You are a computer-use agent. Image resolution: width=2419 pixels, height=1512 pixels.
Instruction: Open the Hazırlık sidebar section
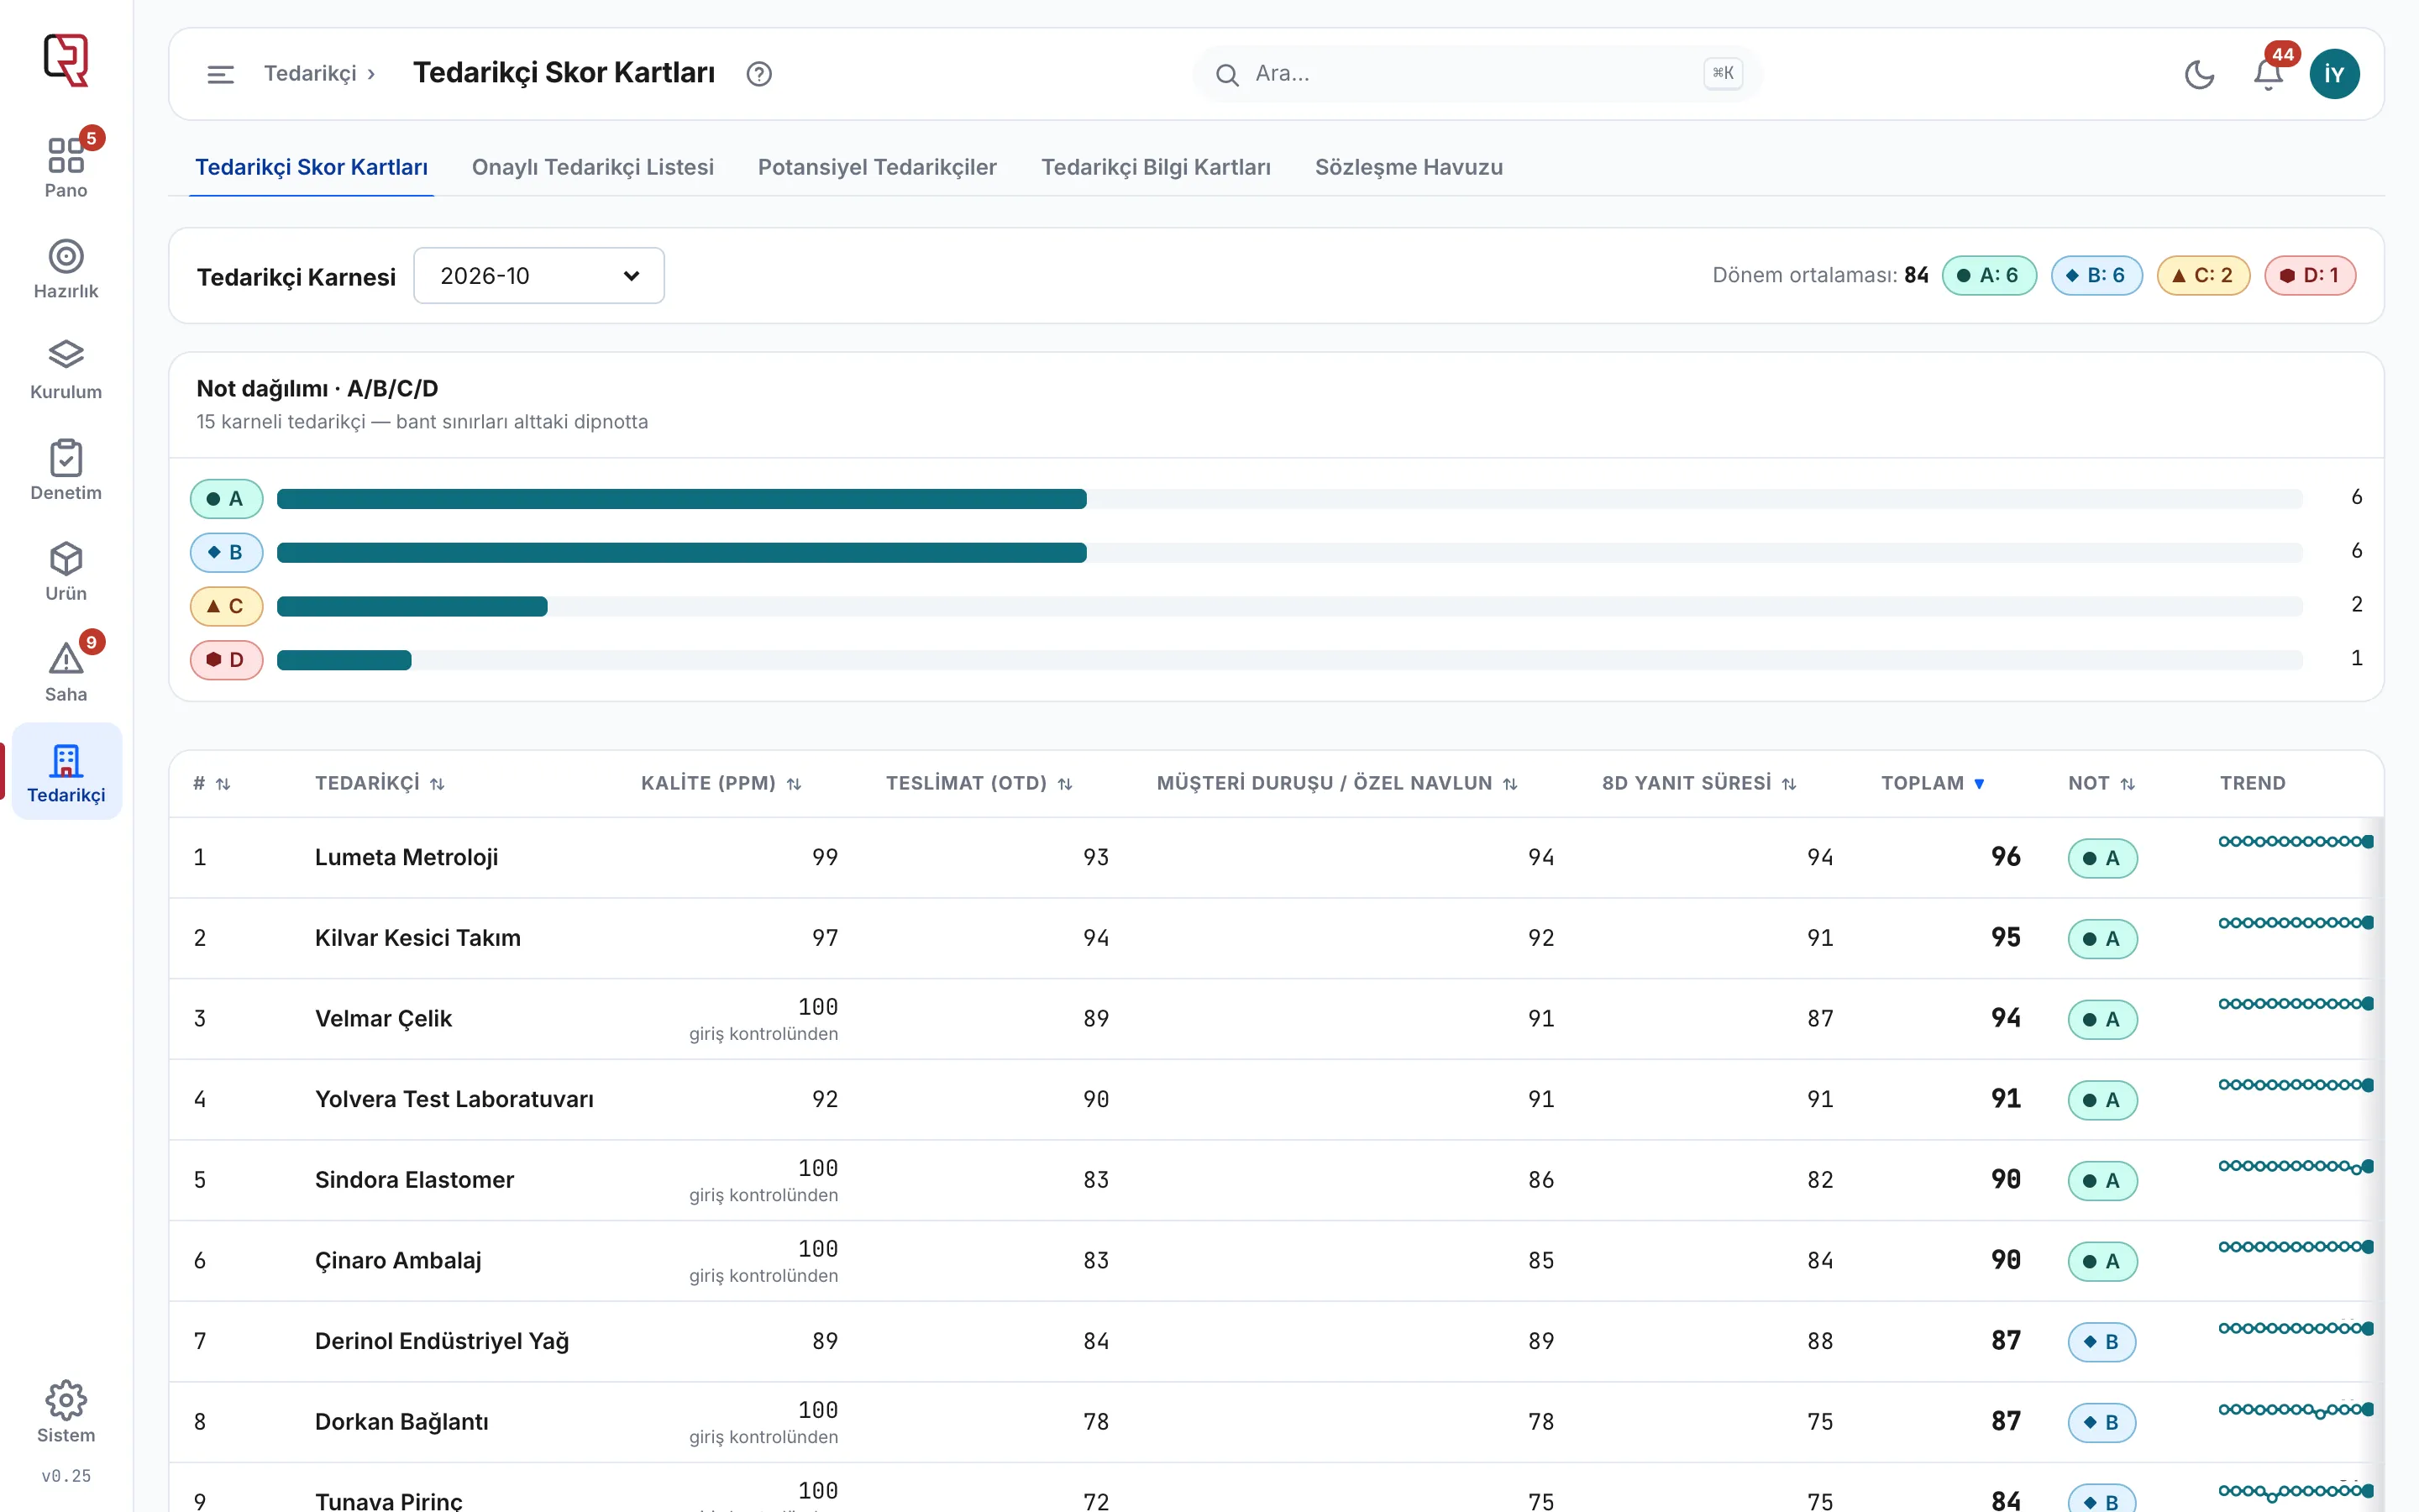pyautogui.click(x=66, y=268)
